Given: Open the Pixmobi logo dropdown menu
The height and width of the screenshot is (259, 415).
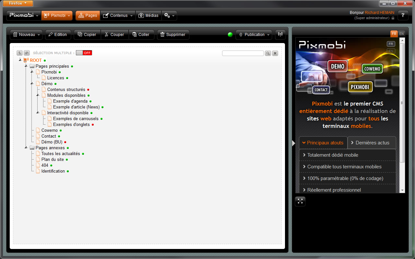Looking at the screenshot, I should click(23, 16).
